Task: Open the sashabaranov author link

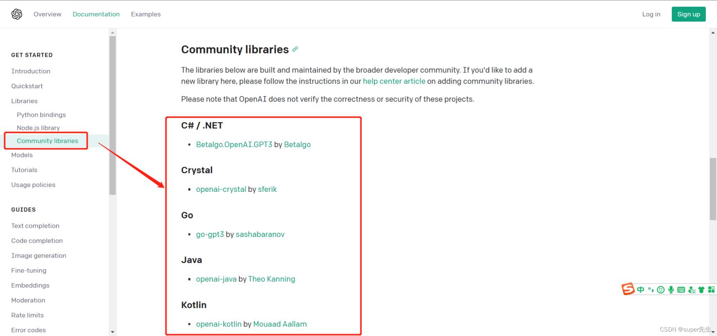Action: tap(260, 234)
